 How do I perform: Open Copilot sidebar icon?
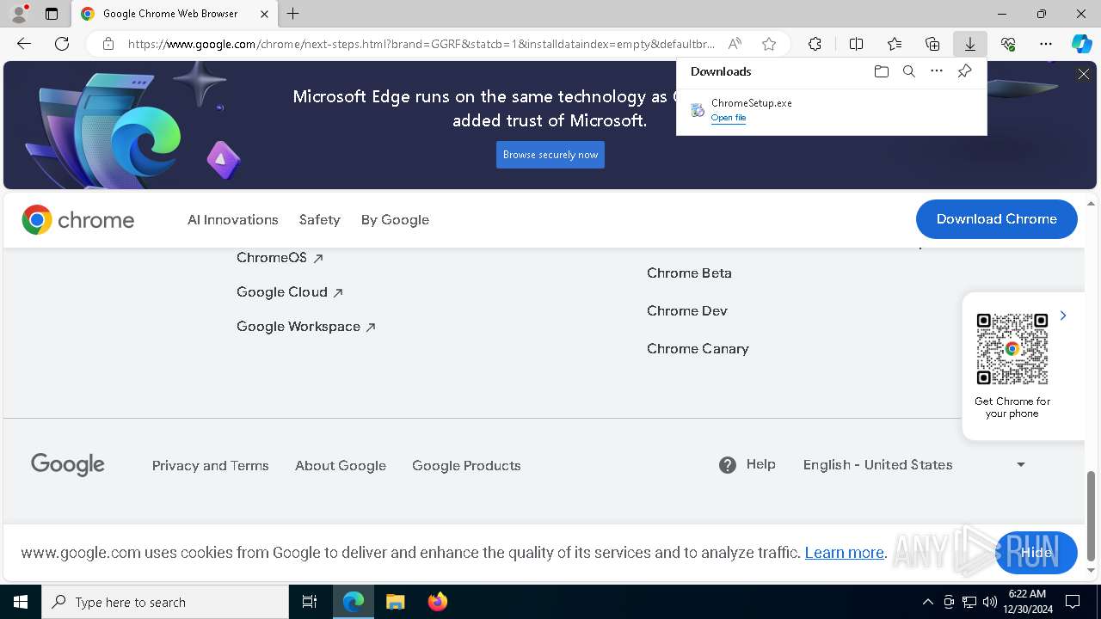tap(1082, 44)
